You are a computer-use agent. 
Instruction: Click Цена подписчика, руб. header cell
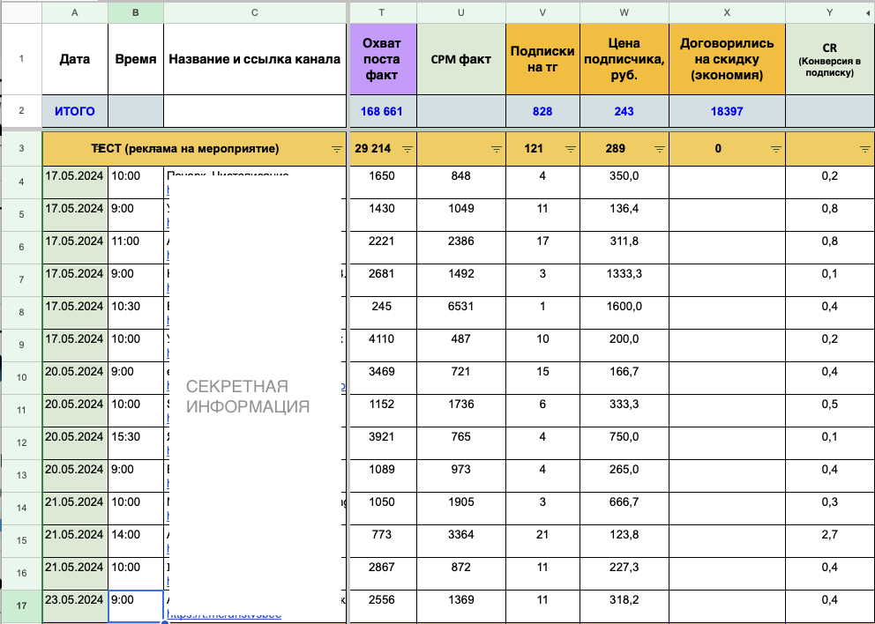pyautogui.click(x=624, y=58)
